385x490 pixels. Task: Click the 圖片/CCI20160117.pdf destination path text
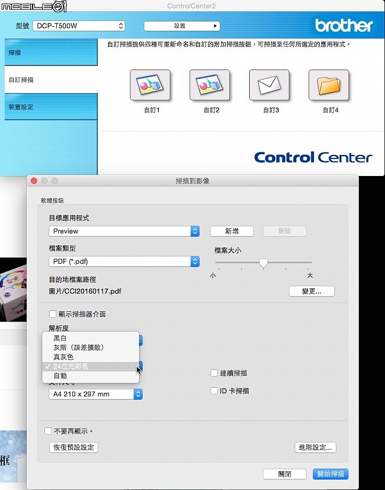(x=85, y=291)
